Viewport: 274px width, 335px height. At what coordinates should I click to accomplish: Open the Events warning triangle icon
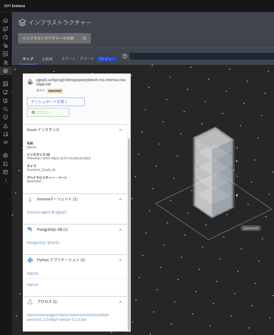(x=6, y=126)
